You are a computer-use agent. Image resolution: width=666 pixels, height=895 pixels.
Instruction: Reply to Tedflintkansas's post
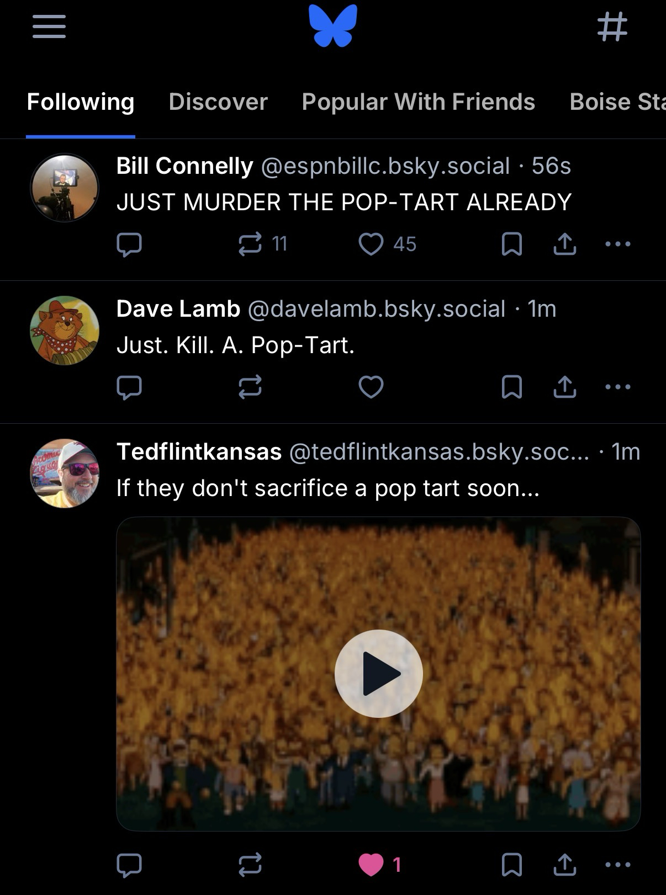click(129, 865)
